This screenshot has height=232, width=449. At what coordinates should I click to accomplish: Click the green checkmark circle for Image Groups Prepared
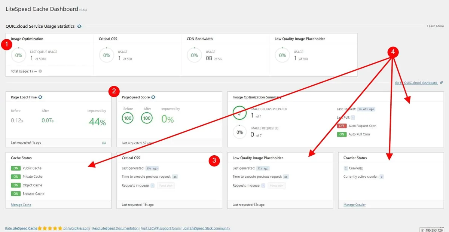239,113
